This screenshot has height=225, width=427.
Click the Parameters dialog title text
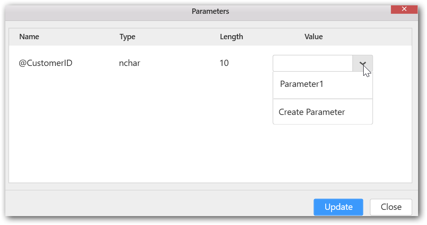[210, 11]
